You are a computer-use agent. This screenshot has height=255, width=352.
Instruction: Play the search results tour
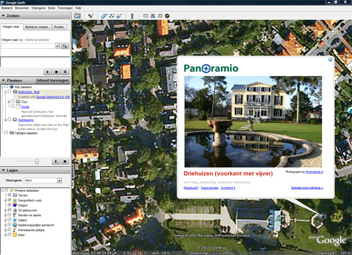48,72
